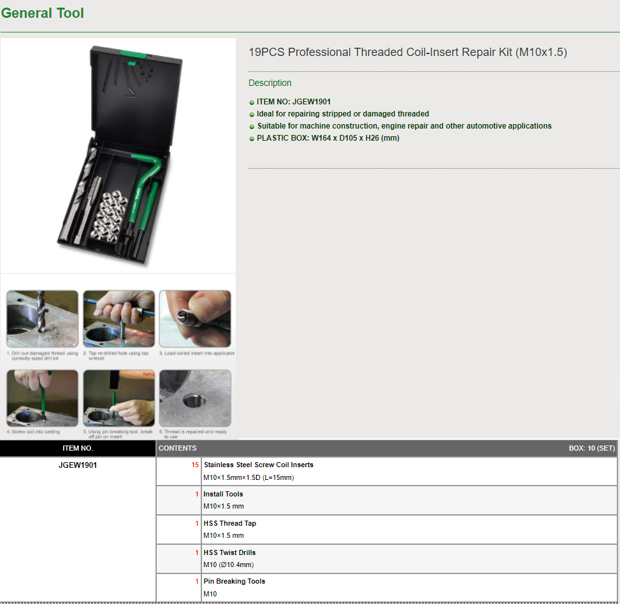Select the tap re-drilled hole step image

119,319
